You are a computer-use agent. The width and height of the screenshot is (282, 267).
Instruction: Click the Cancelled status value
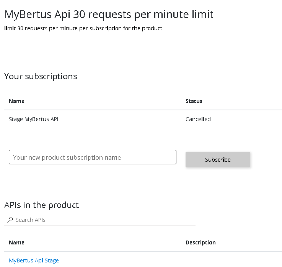(x=198, y=119)
